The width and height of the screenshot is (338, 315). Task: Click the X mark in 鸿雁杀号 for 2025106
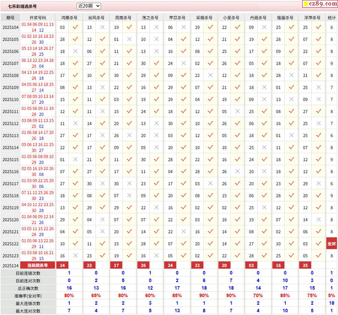coord(76,51)
